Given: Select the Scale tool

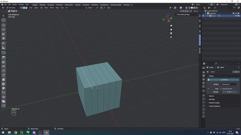Looking at the screenshot, I should (x=3, y=34).
